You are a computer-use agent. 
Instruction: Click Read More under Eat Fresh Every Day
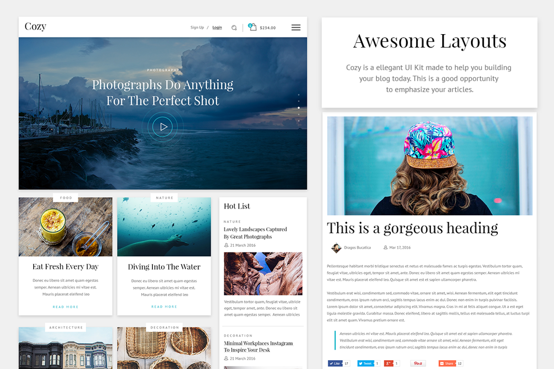point(66,307)
